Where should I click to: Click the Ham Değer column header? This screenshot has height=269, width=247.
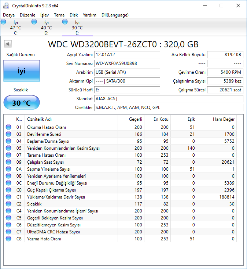click(217, 119)
